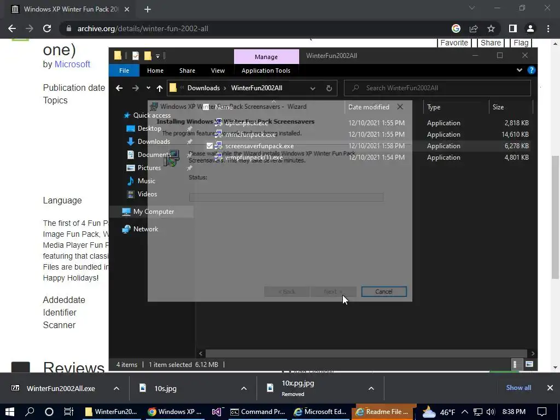Open the Chrome profile avatar
Screen dimensions: 560x420
530,28
